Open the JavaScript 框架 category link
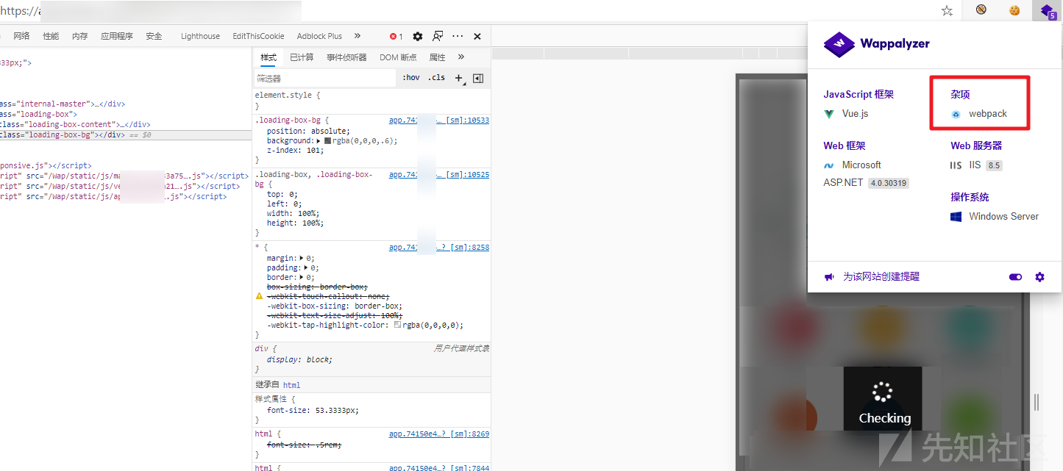This screenshot has height=471, width=1063. click(858, 94)
